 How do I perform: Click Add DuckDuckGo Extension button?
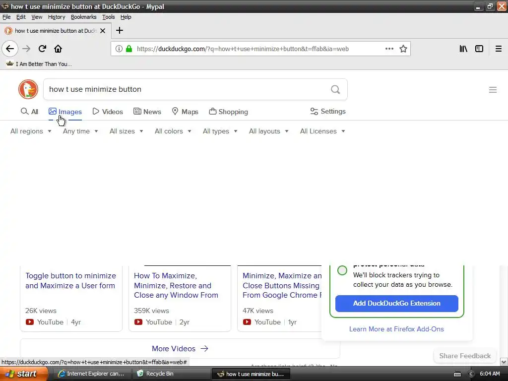click(x=396, y=304)
